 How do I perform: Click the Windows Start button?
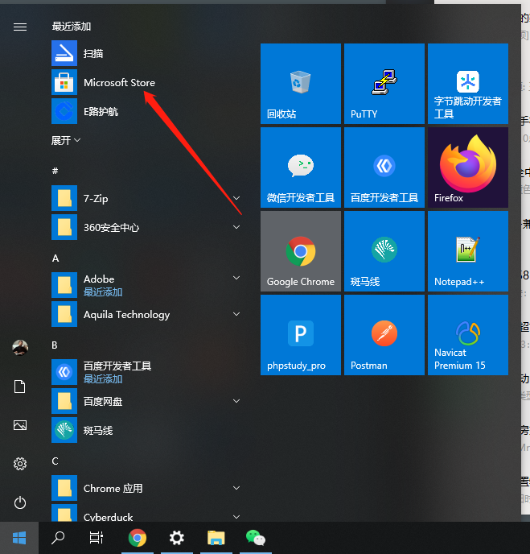[19, 538]
